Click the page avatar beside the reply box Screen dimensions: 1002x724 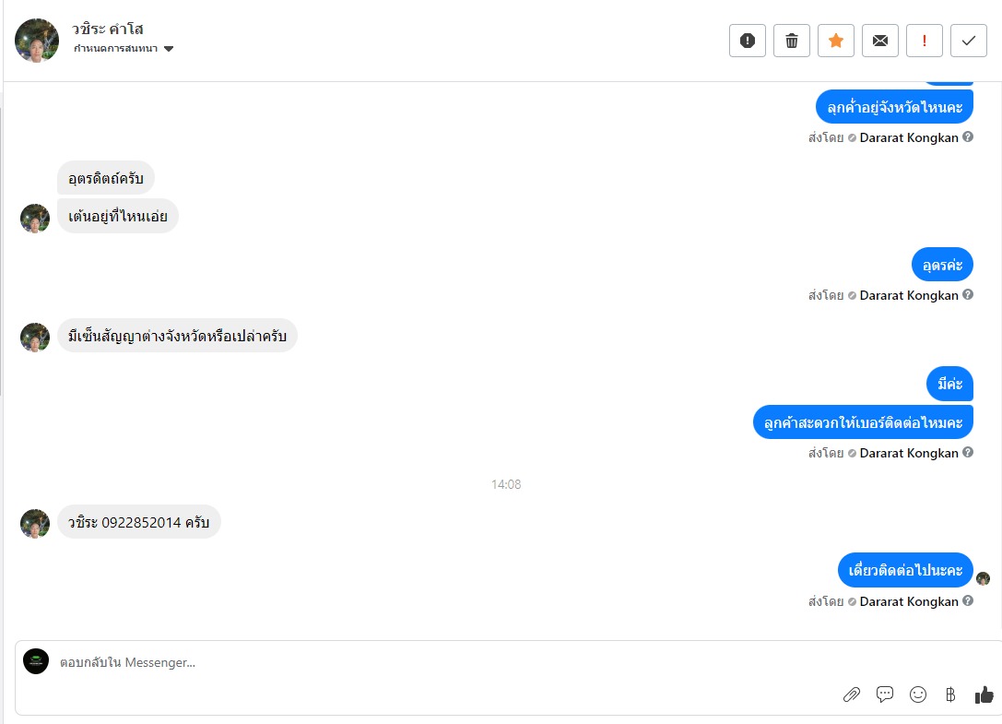[36, 661]
